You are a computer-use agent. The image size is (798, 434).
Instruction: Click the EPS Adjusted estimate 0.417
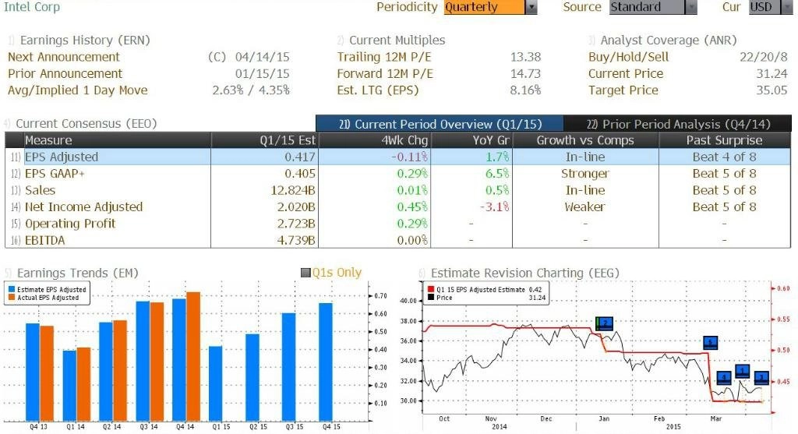[x=300, y=157]
